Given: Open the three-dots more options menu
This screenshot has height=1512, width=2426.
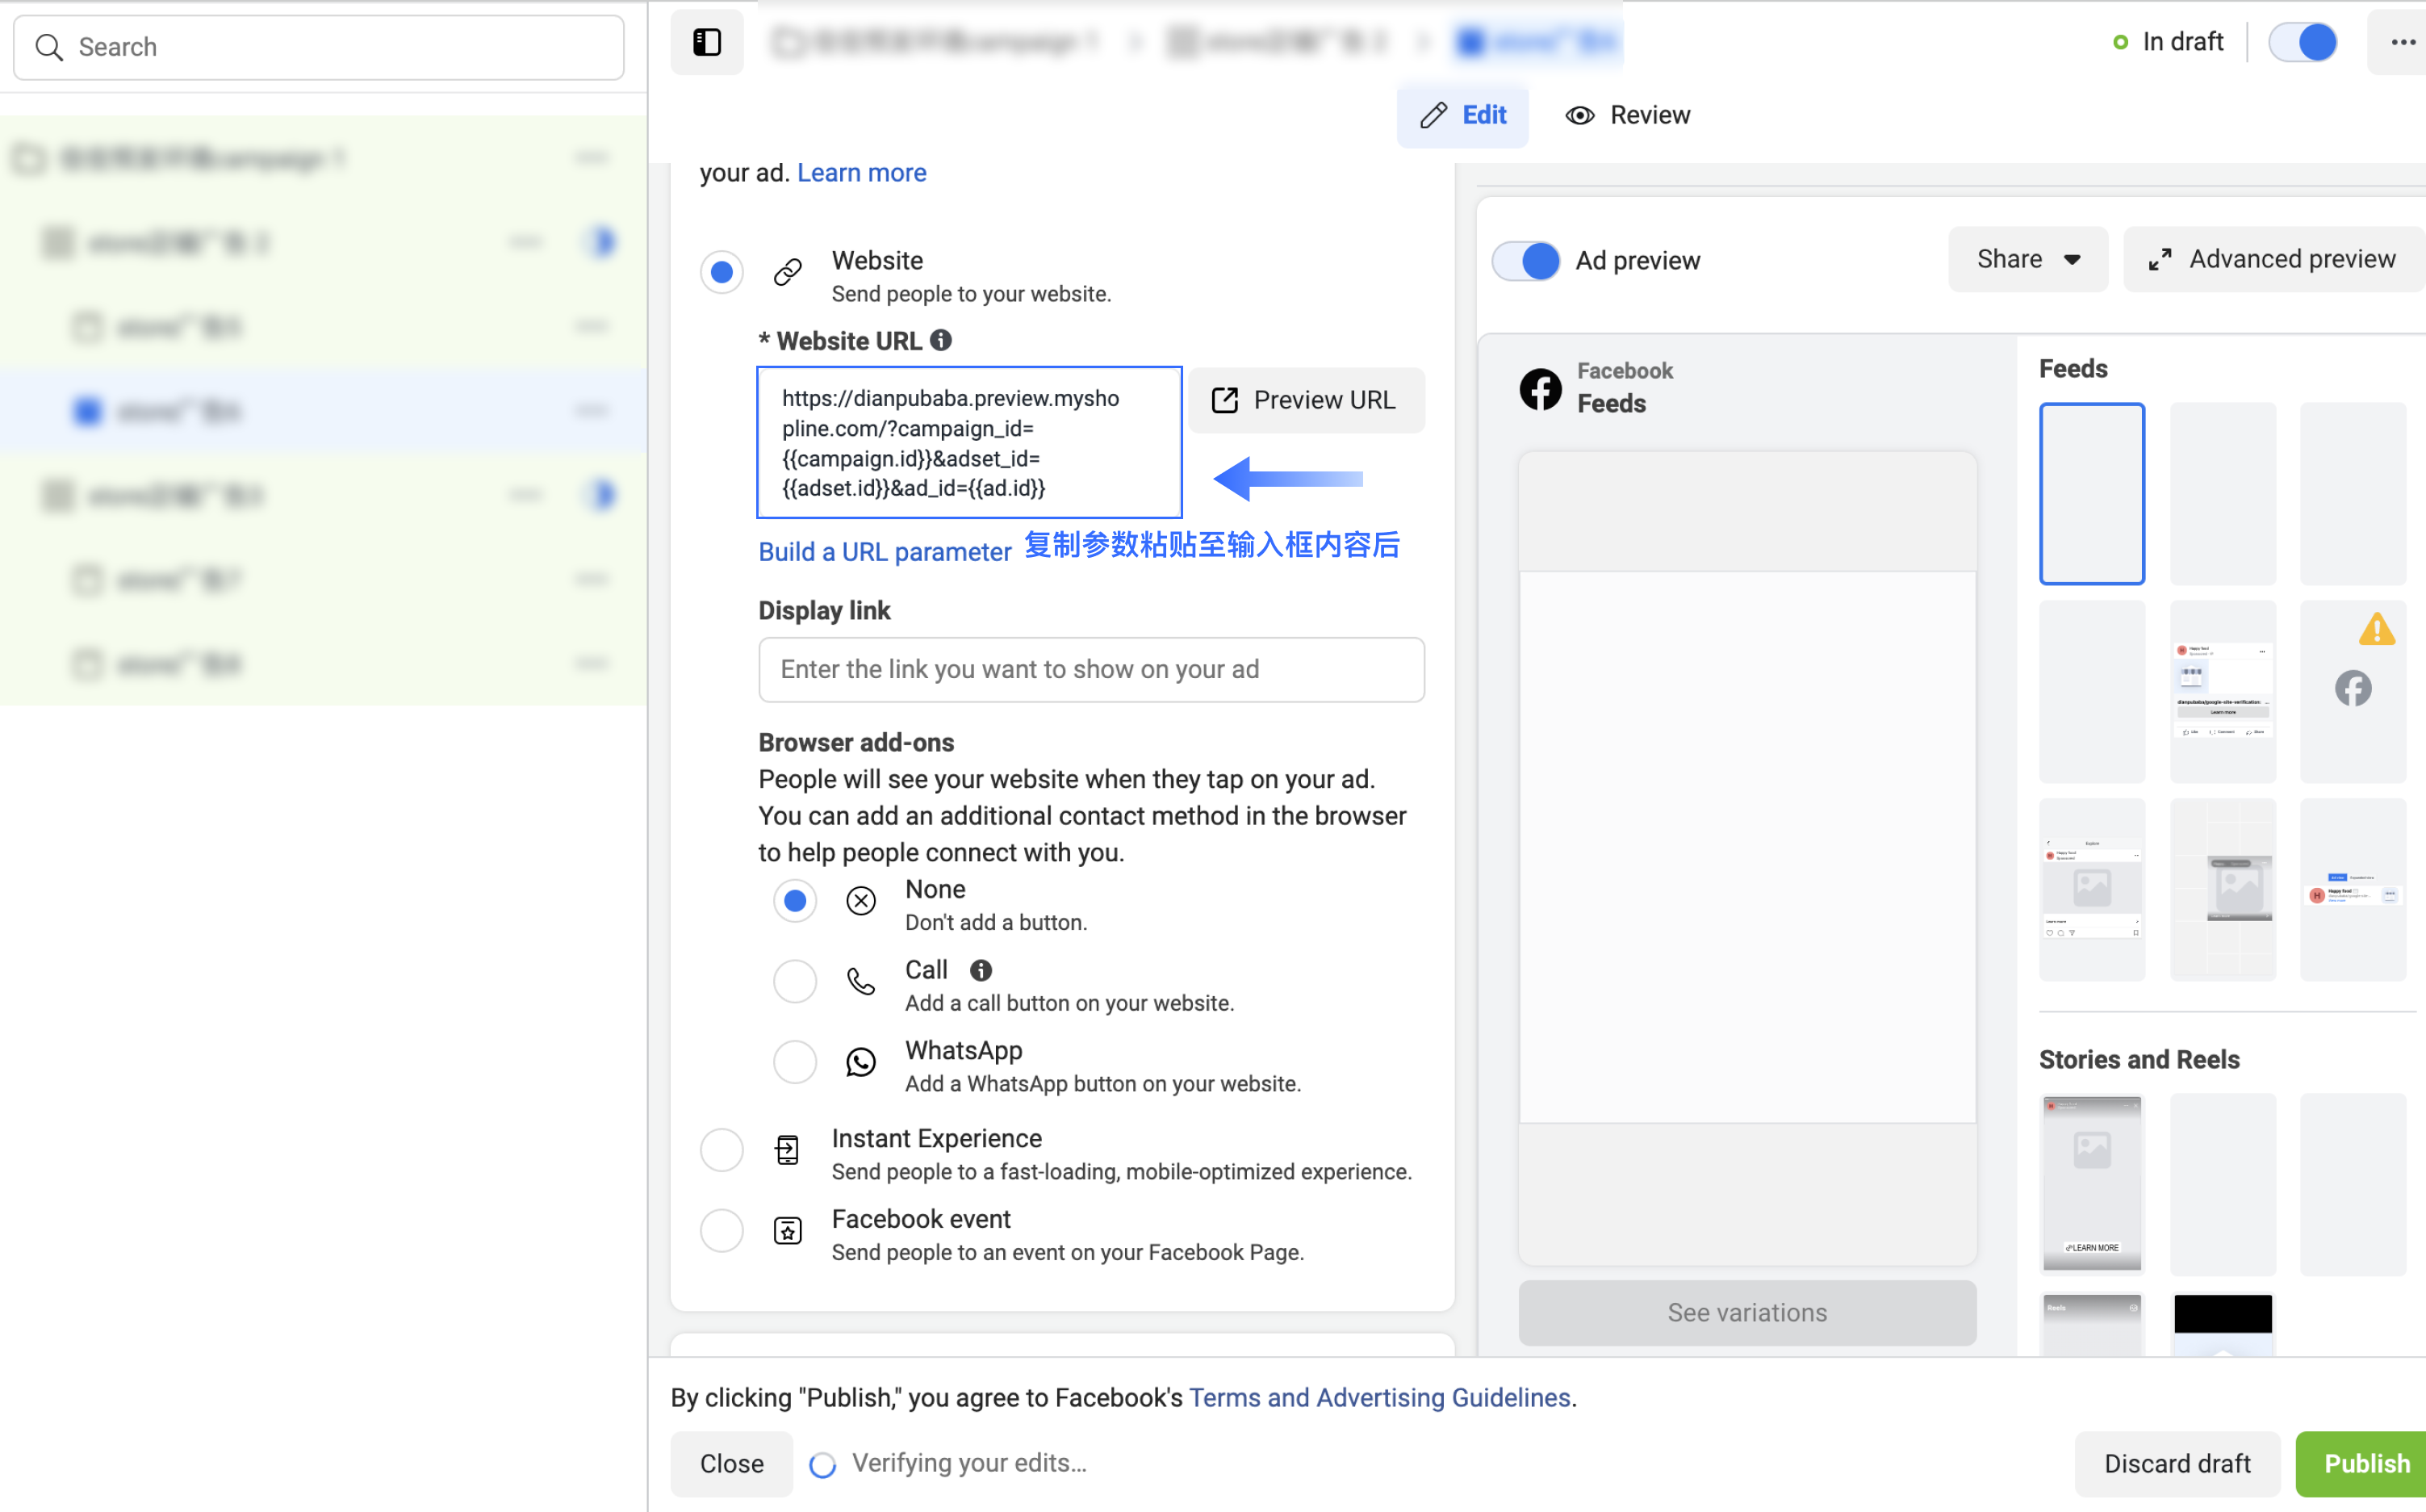Looking at the screenshot, I should (2402, 42).
